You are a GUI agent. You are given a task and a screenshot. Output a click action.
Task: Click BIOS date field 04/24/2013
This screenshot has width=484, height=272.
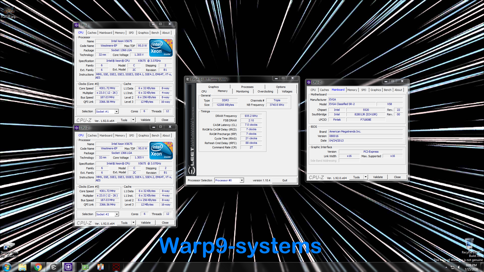coord(366,141)
